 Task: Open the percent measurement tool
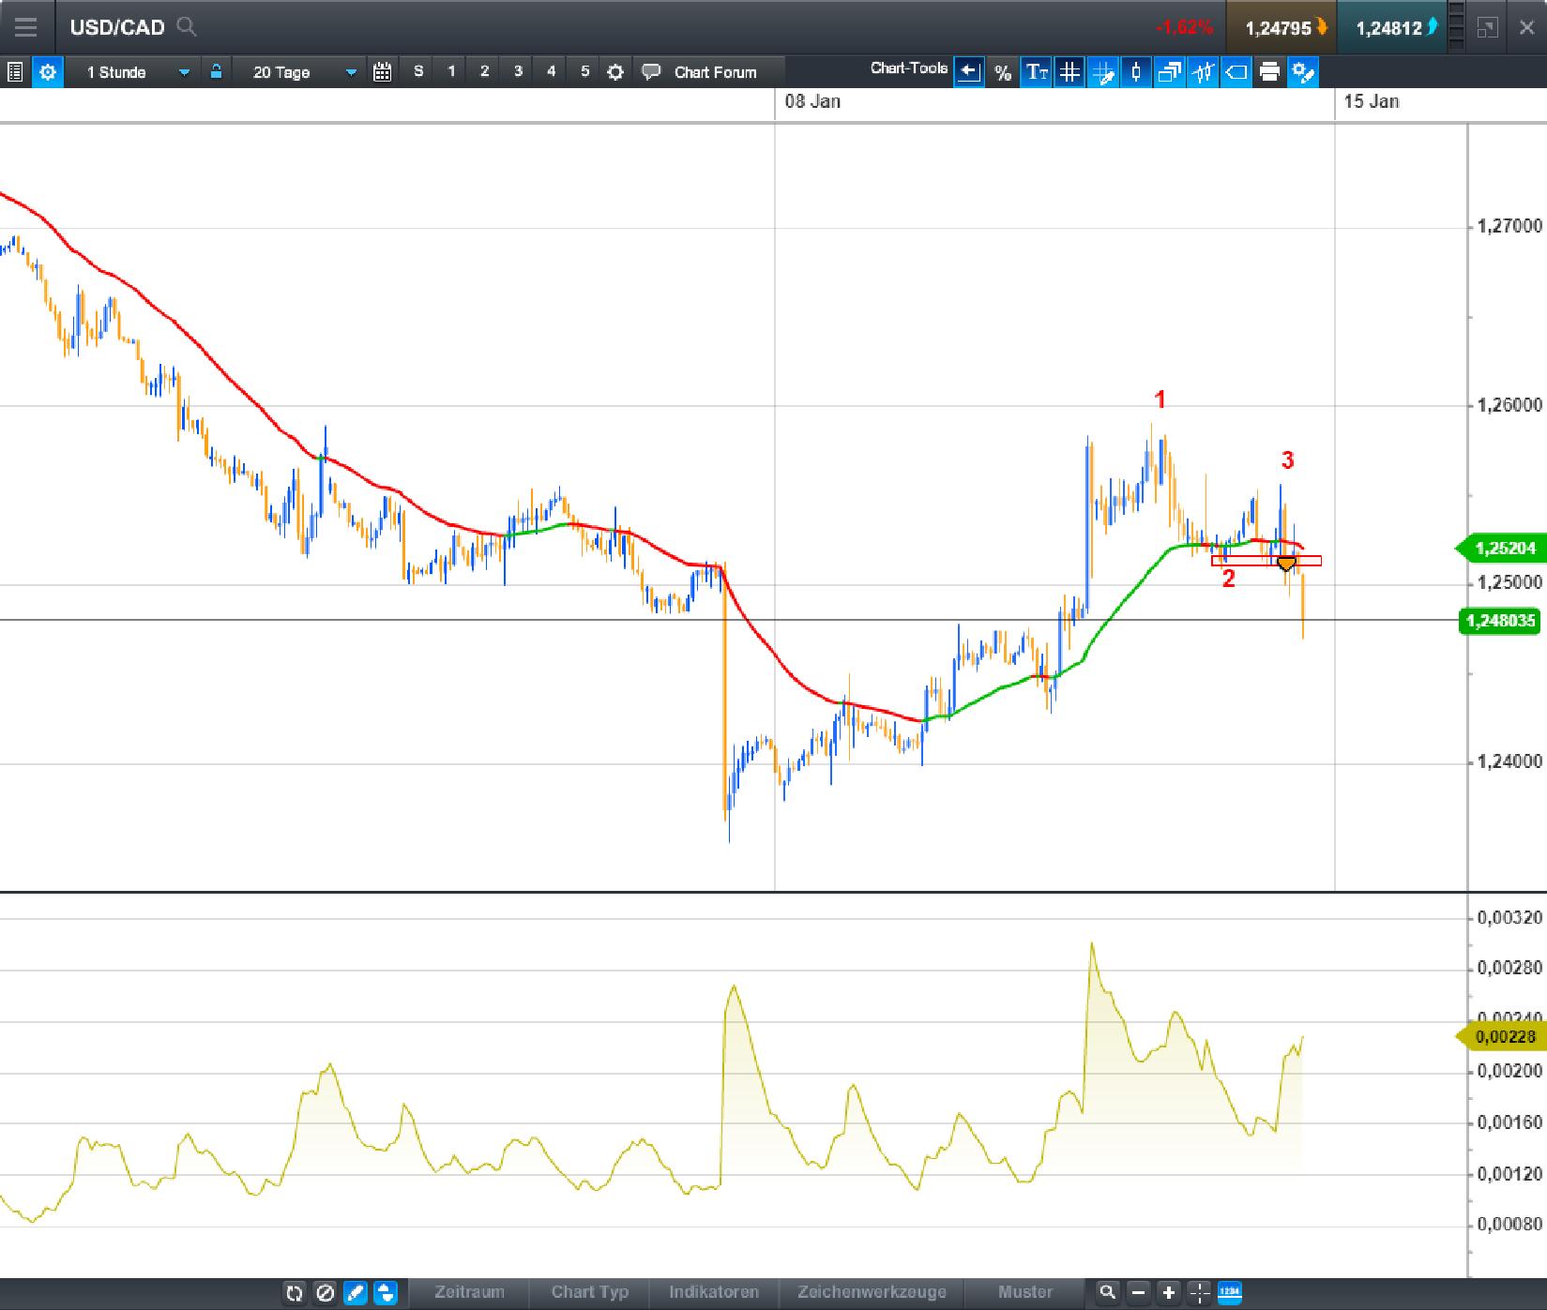[x=1001, y=71]
